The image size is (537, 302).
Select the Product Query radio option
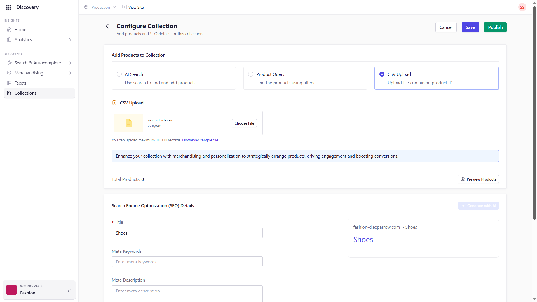[251, 74]
